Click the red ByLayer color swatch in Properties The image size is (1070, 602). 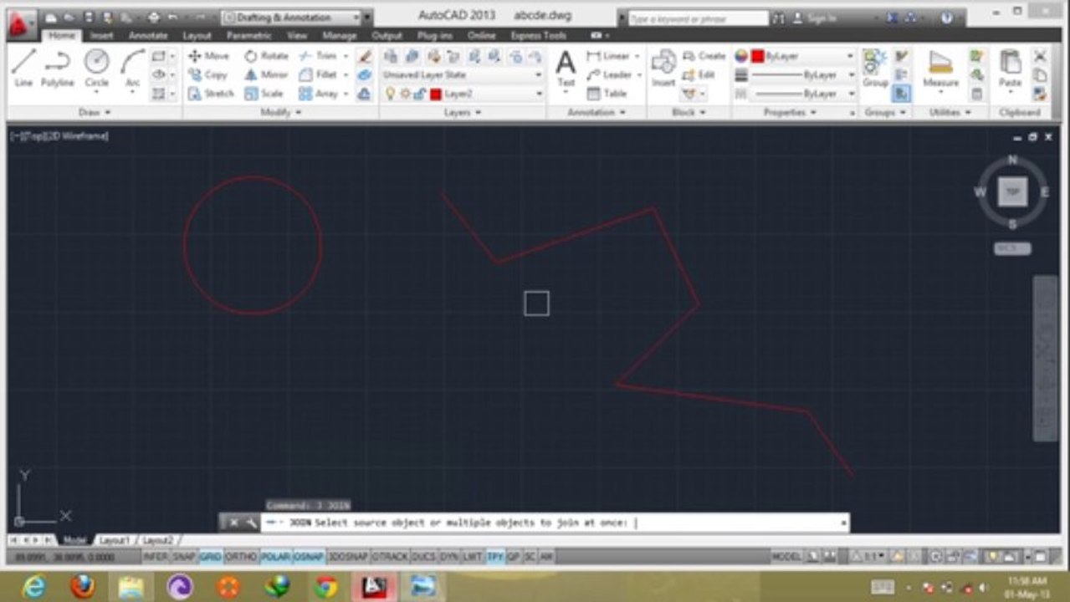[x=757, y=56]
